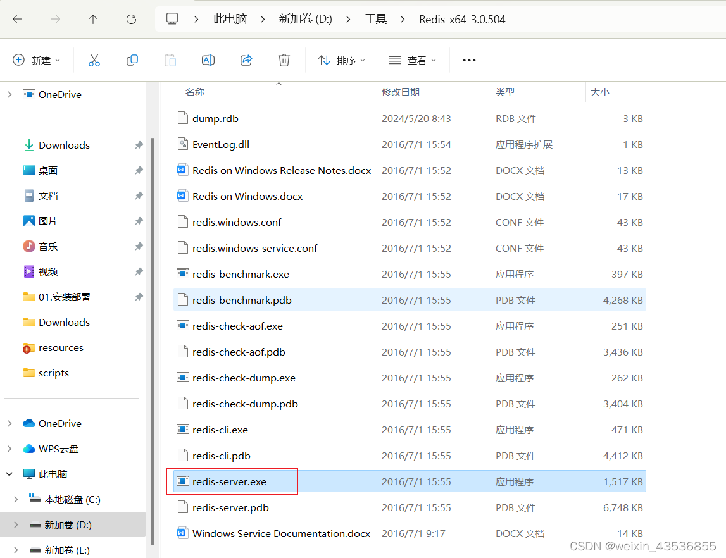
Task: Expand the WPS云盘 node
Action: (x=9, y=449)
